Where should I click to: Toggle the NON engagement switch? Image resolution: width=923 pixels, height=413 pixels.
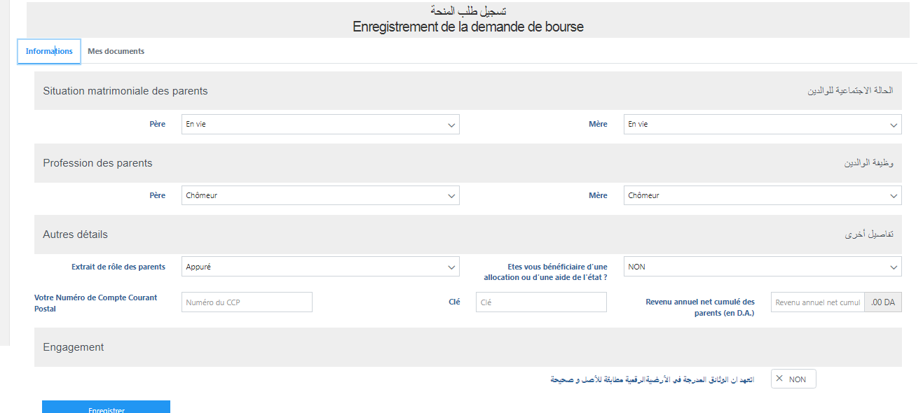point(793,379)
